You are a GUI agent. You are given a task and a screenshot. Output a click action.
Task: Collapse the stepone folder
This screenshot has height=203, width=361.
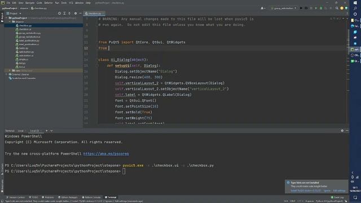point(10,21)
